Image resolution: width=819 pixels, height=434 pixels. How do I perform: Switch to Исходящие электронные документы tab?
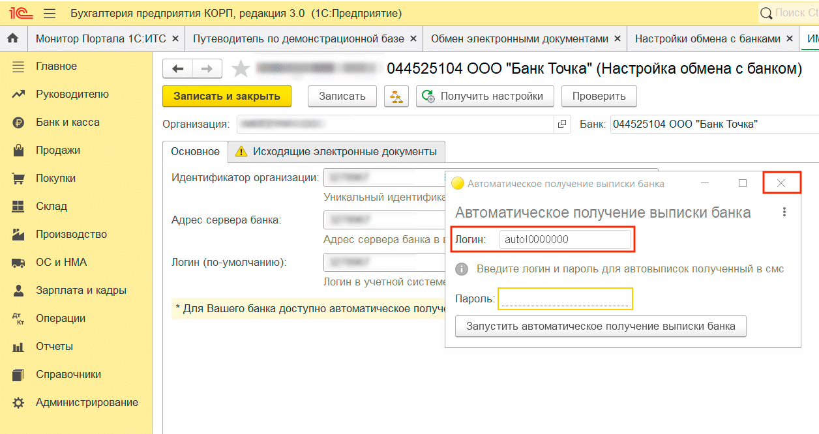[x=337, y=152]
